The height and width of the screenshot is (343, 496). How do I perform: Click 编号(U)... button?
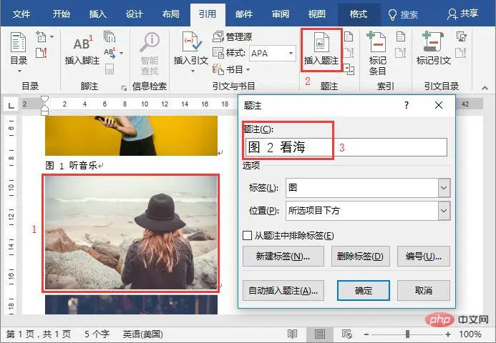coord(423,256)
